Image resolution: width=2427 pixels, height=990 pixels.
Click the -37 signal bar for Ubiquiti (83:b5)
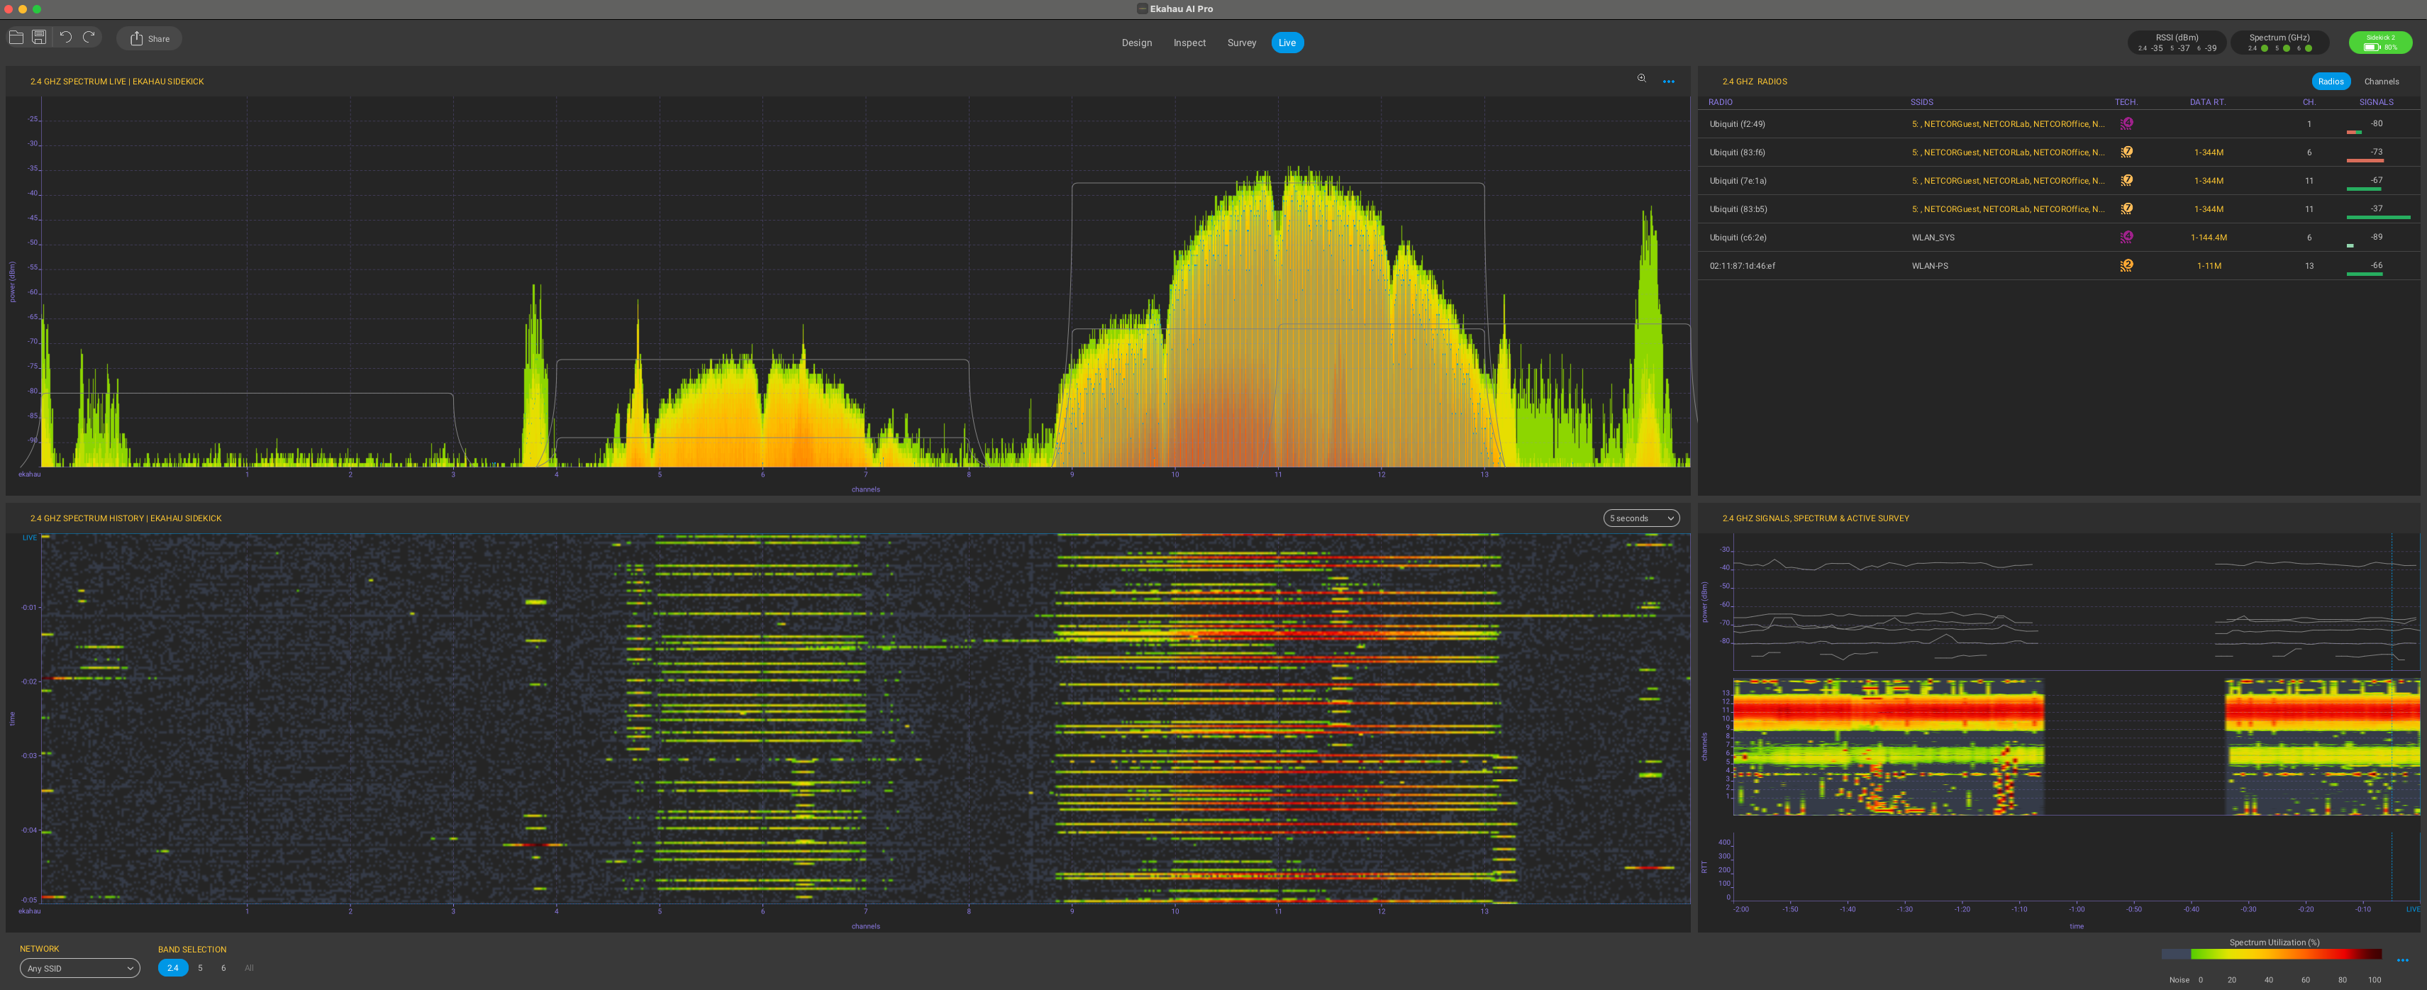click(2377, 218)
